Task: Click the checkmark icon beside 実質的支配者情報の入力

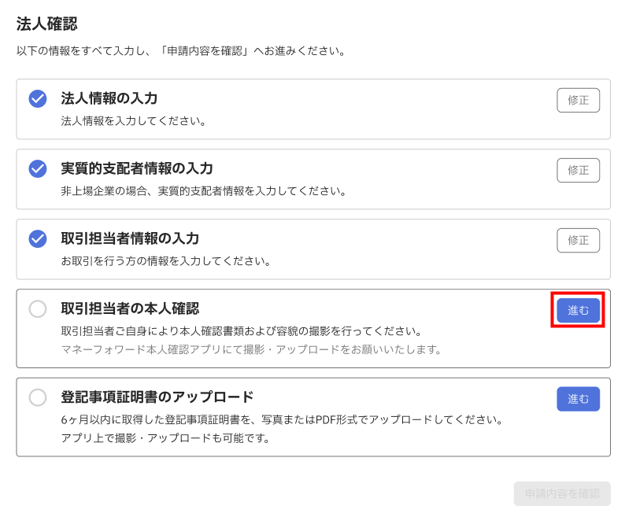Action: click(x=38, y=168)
